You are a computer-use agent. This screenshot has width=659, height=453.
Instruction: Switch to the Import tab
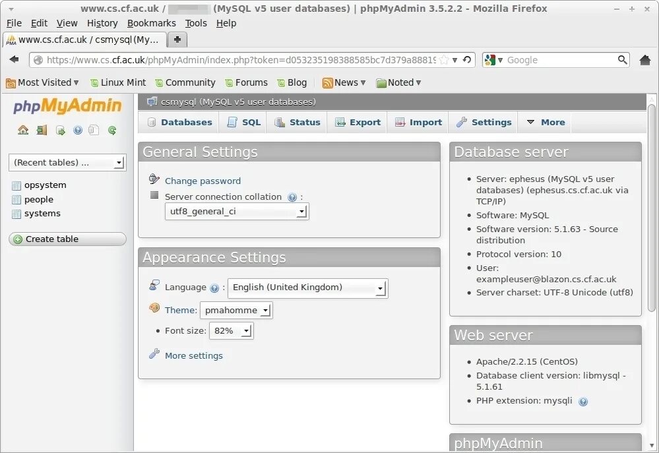[x=419, y=122]
